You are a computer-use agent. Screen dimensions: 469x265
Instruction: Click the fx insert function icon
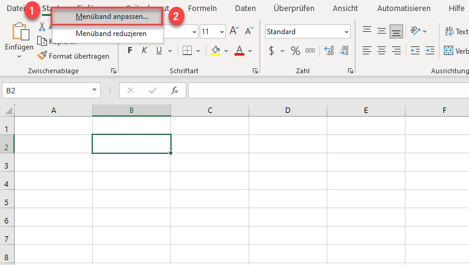click(175, 90)
